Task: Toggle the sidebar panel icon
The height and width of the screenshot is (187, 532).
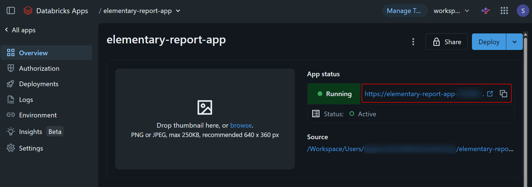Action: [11, 11]
